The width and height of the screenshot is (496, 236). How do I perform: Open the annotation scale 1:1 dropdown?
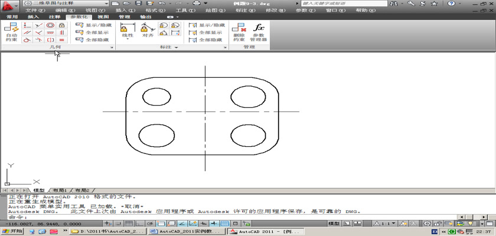385,224
